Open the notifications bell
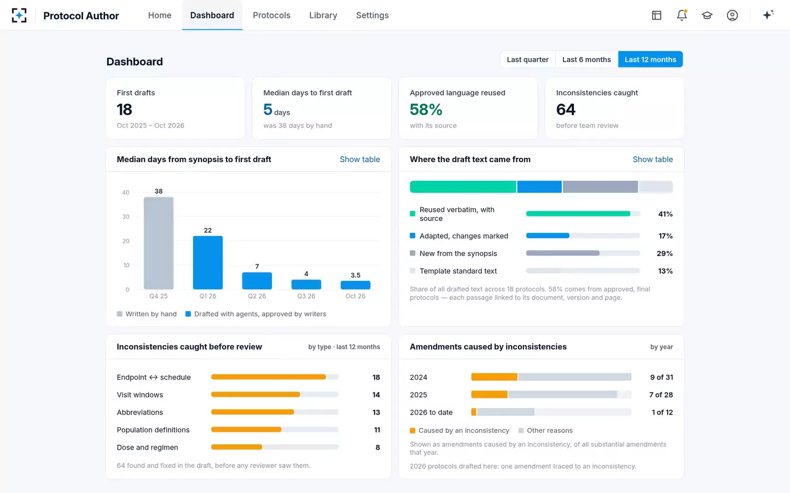 click(x=682, y=15)
